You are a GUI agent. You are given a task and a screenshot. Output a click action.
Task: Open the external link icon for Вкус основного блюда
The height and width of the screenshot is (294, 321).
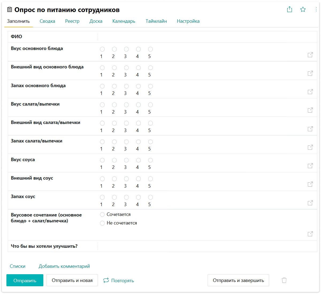(310, 55)
